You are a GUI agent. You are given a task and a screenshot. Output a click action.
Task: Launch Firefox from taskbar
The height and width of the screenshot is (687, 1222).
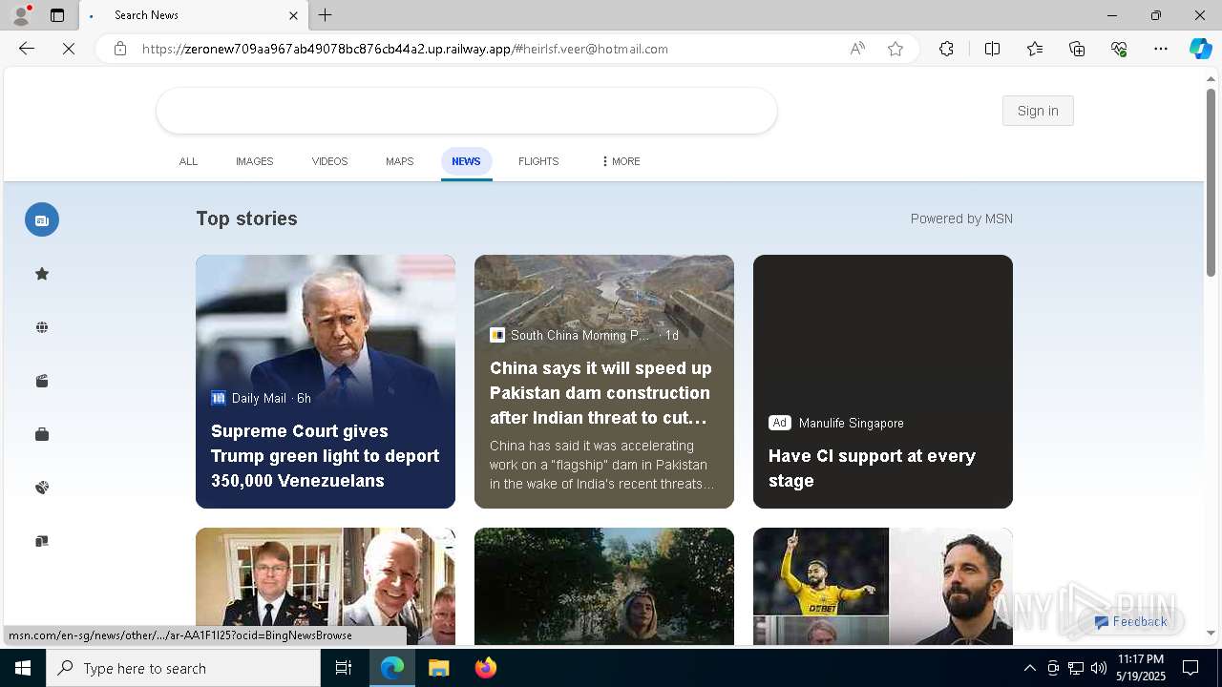coord(486,668)
